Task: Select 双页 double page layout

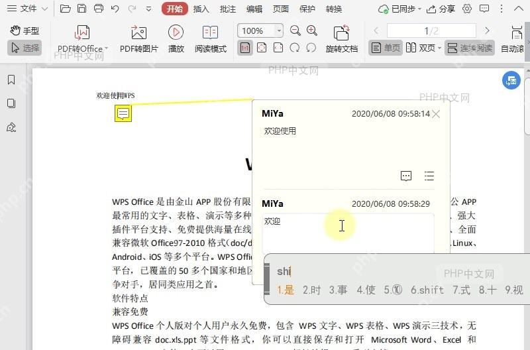Action: tap(421, 48)
